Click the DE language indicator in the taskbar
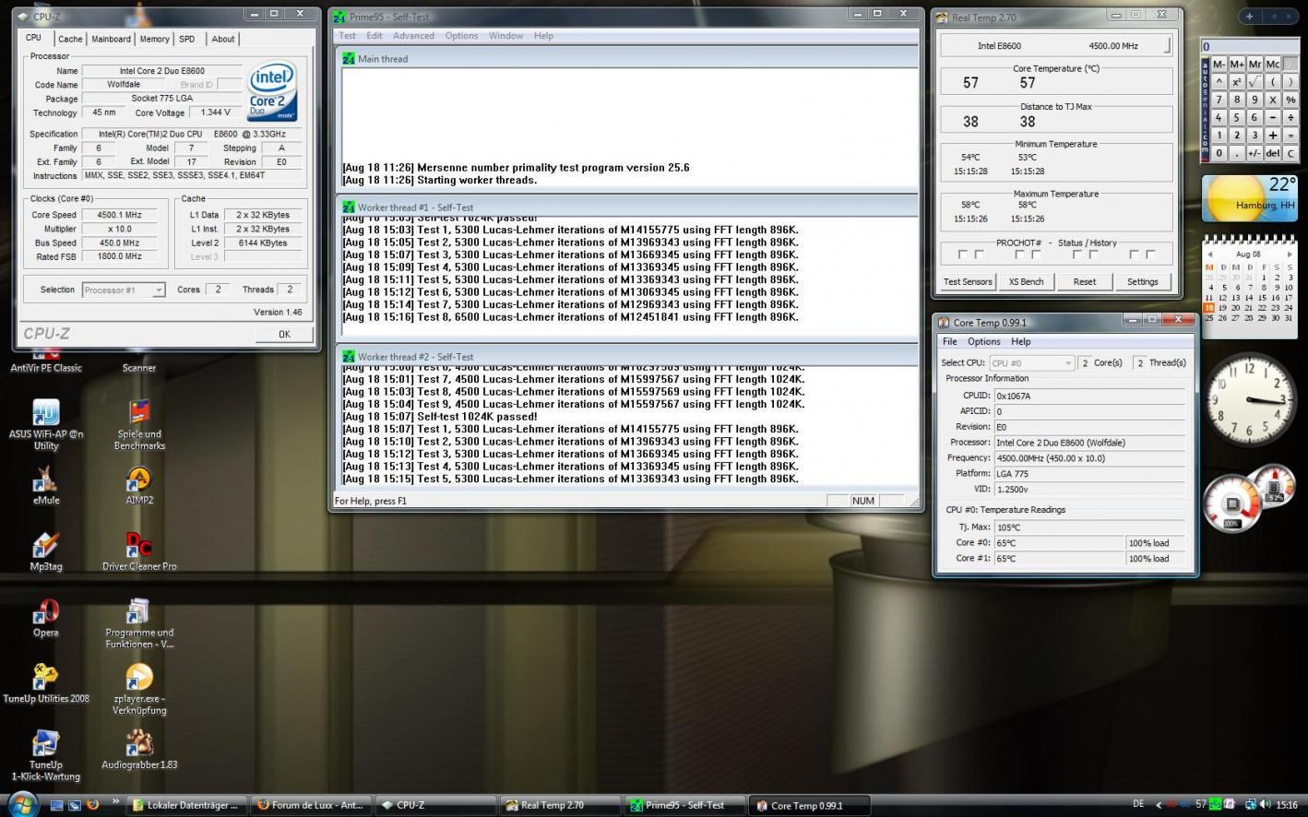 tap(1138, 804)
